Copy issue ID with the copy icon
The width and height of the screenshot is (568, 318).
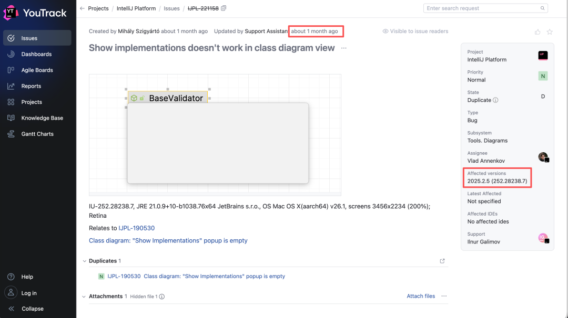[x=224, y=8]
